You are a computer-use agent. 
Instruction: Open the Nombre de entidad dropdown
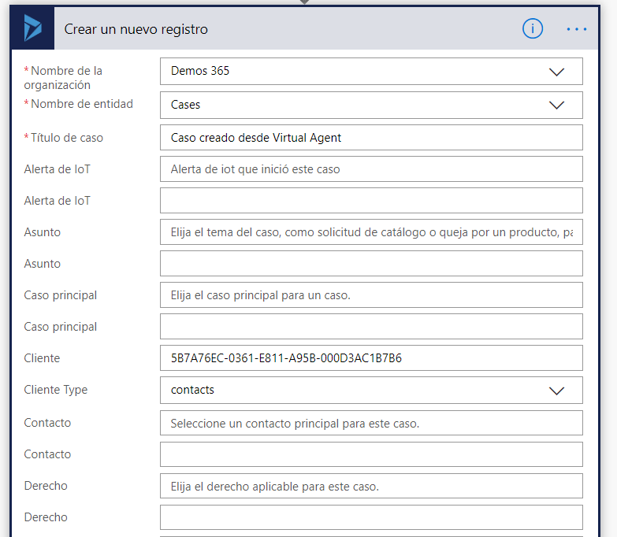coord(556,105)
